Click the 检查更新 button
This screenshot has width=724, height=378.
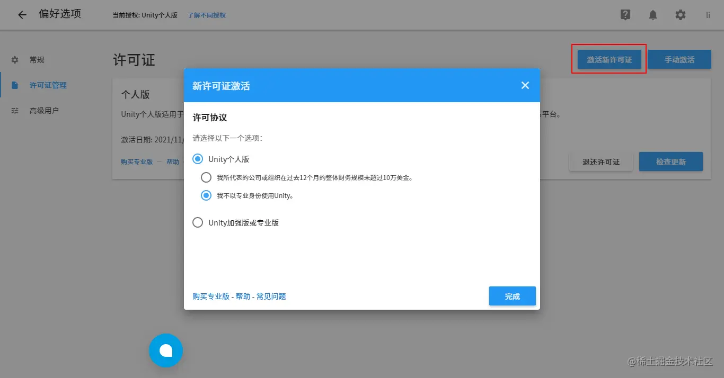[671, 161]
